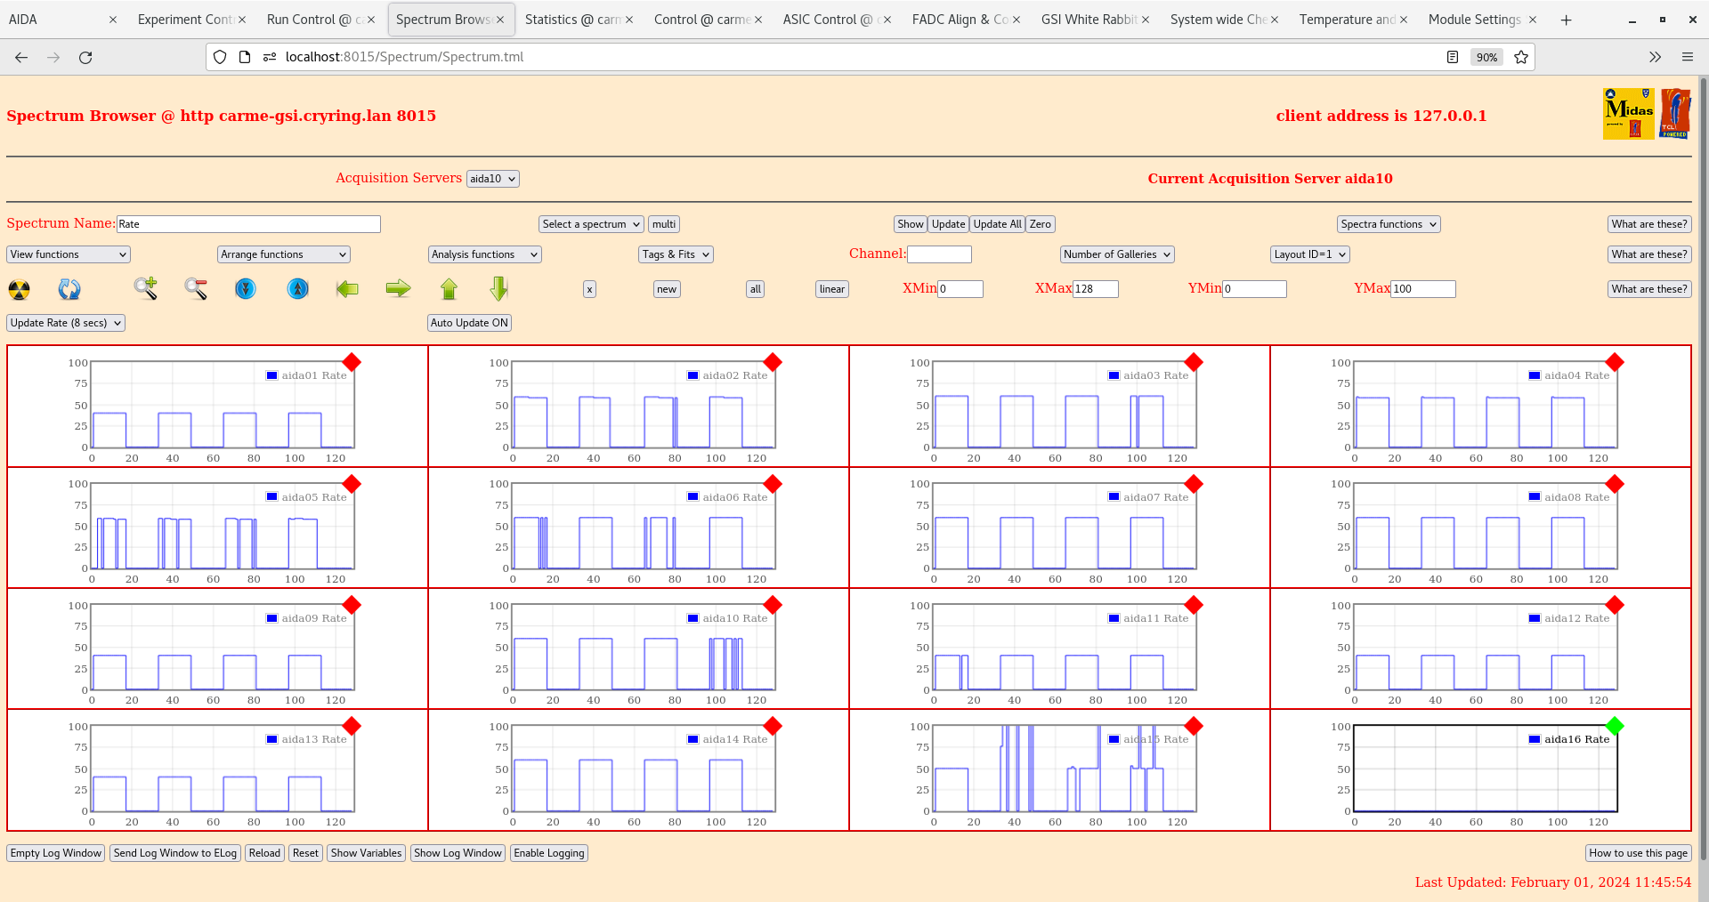Click the refresh/update spectra icon
Image resolution: width=1709 pixels, height=902 pixels.
69,289
